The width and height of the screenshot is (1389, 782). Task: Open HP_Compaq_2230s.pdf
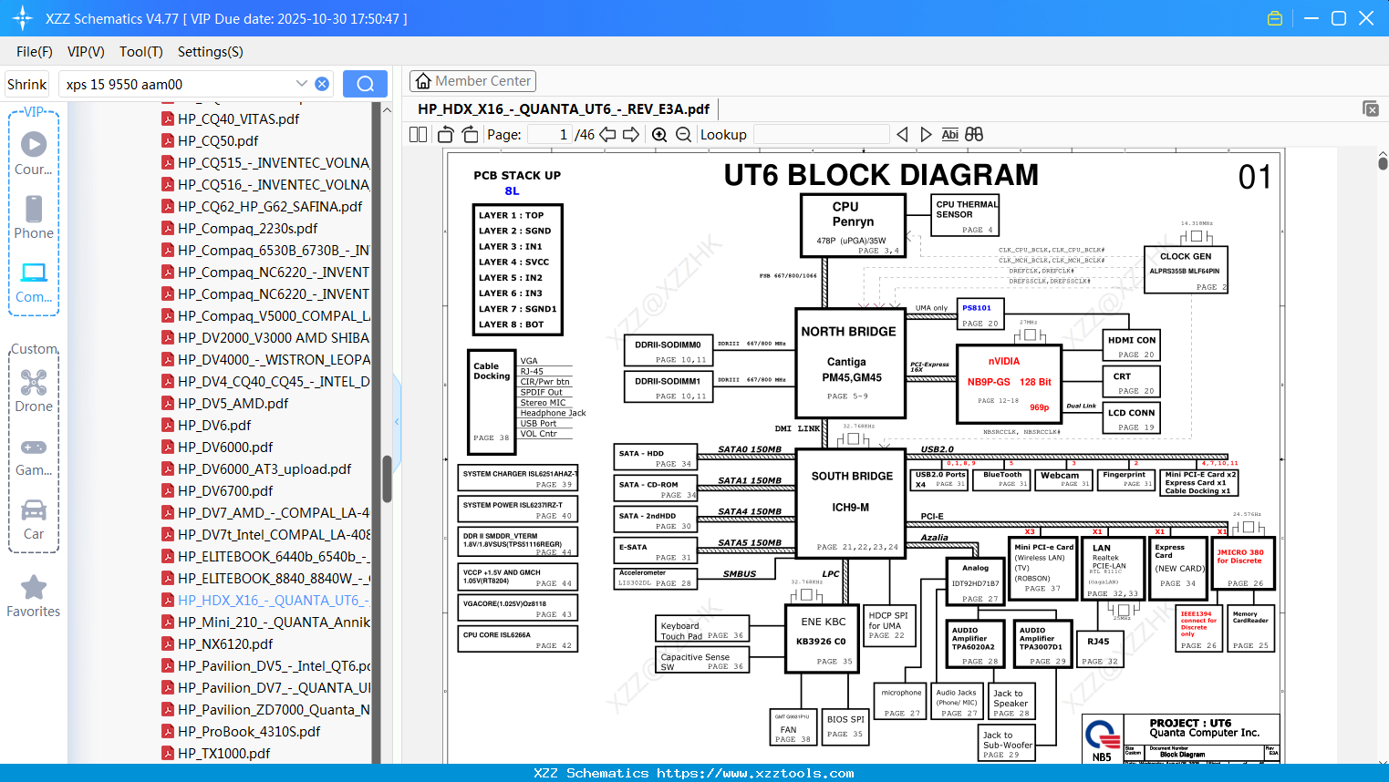coord(248,228)
